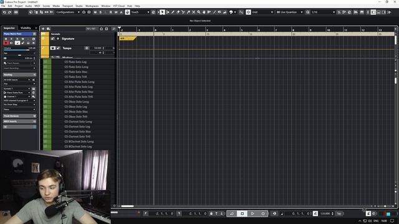The height and width of the screenshot is (224, 399).
Task: Toggle the Show Right Zone layout icon
Action: [x=384, y=12]
